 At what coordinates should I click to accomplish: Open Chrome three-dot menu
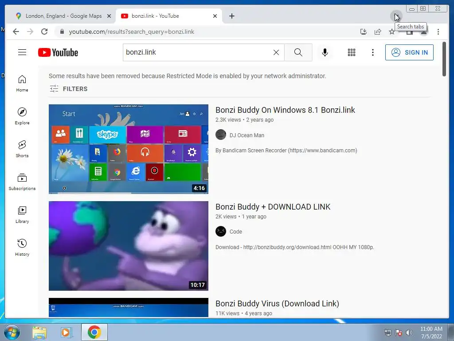tap(438, 32)
